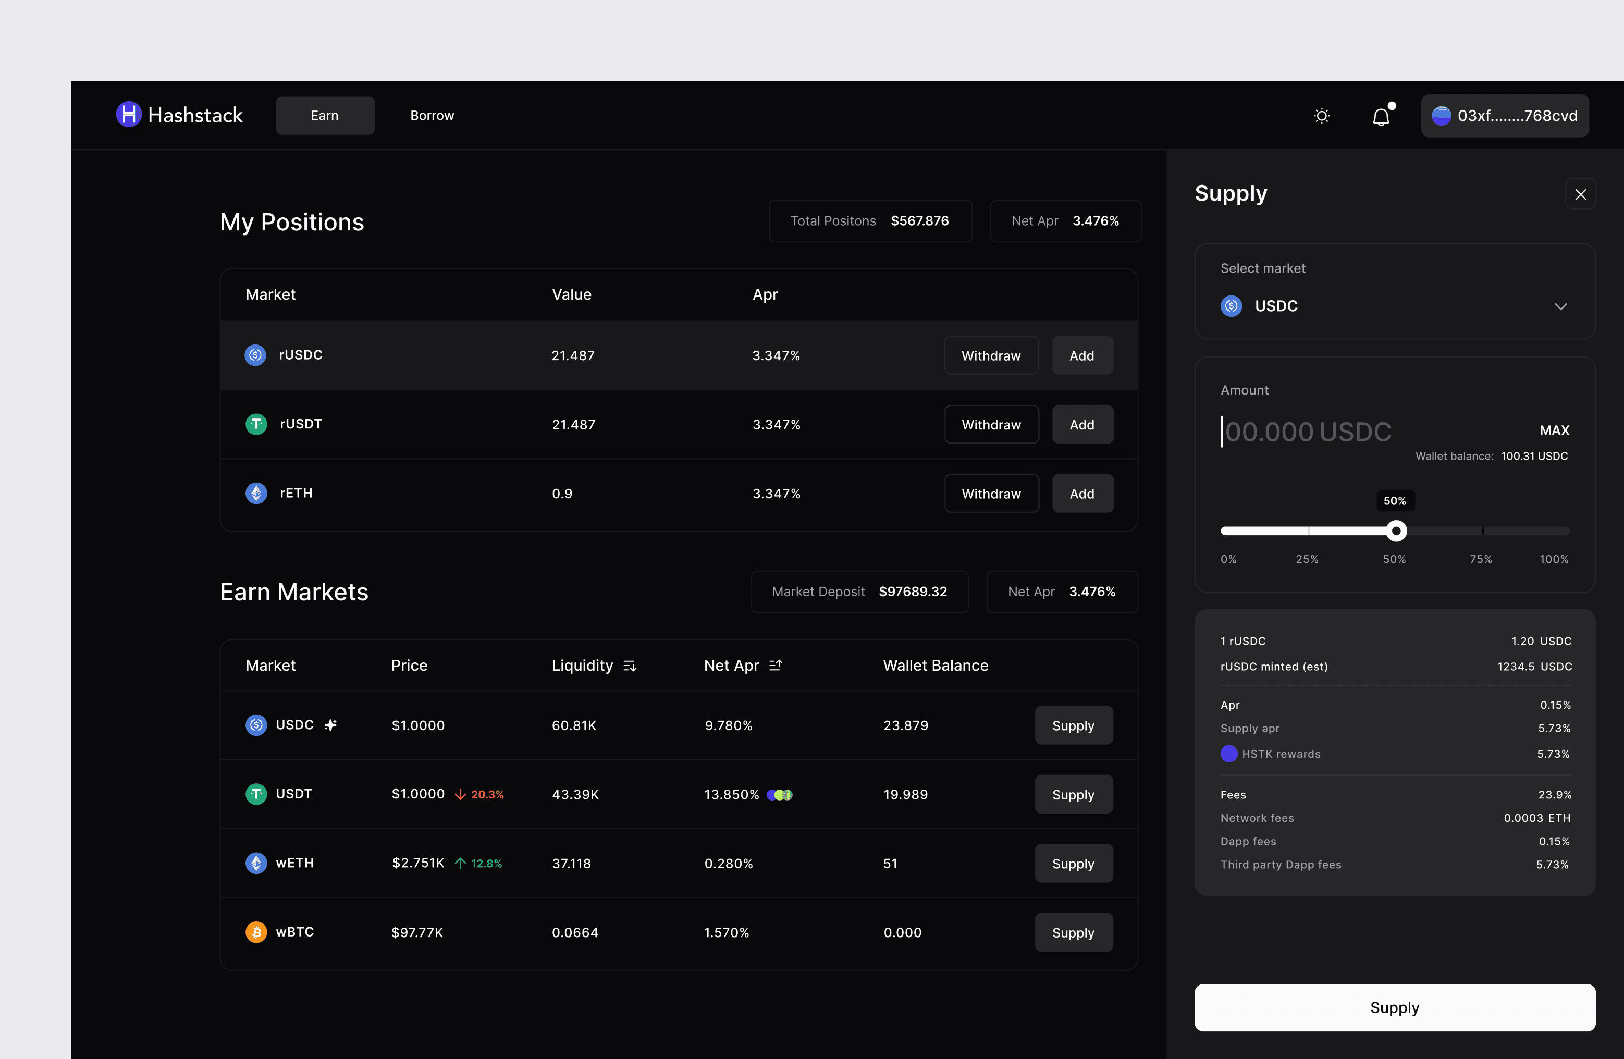Sort by Net Apr using its sort icon
Image resolution: width=1624 pixels, height=1059 pixels.
776,666
